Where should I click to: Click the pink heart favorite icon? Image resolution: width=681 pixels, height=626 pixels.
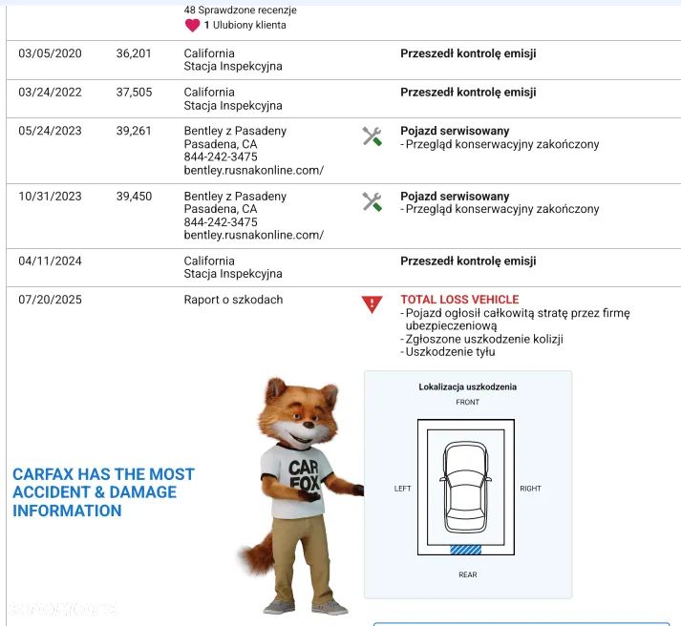192,25
